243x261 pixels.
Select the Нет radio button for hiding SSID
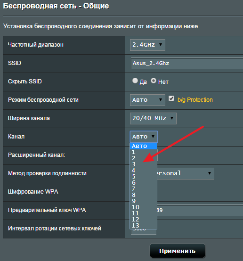(x=154, y=81)
